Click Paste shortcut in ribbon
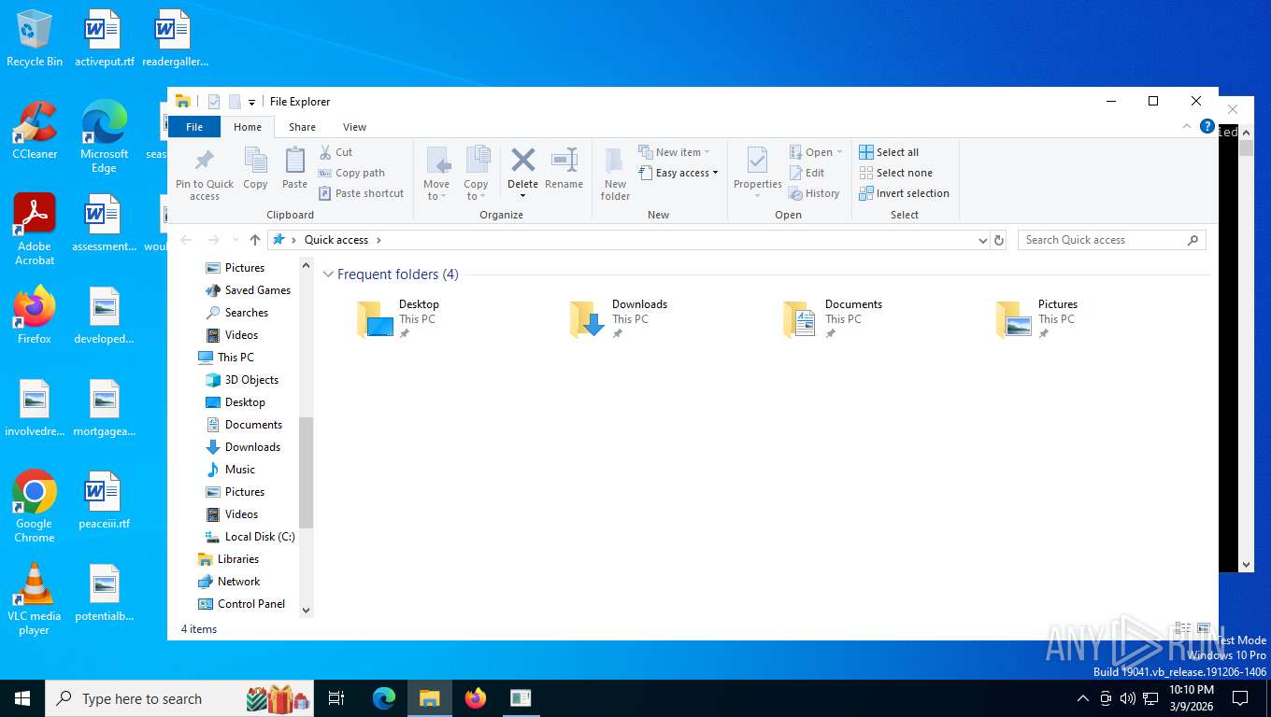The image size is (1271, 717). (x=361, y=193)
